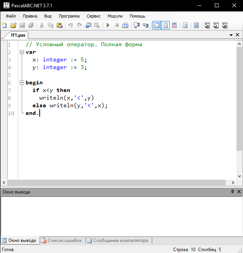Click on 'if x<y then' line
243x253 pixels.
pos(51,90)
